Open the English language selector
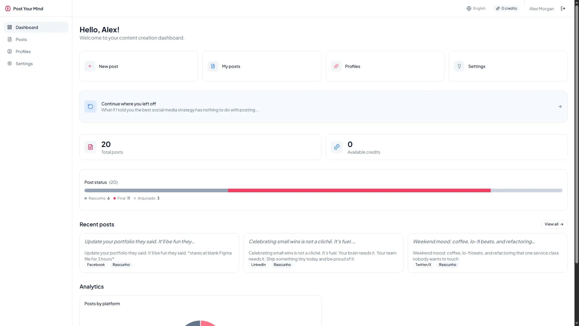 coord(476,8)
